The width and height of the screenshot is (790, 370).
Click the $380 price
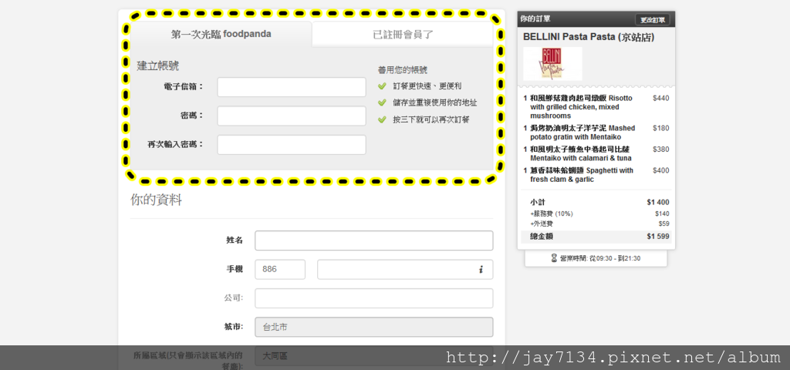point(661,150)
